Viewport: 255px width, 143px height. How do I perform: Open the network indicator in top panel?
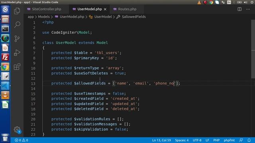[223, 2]
